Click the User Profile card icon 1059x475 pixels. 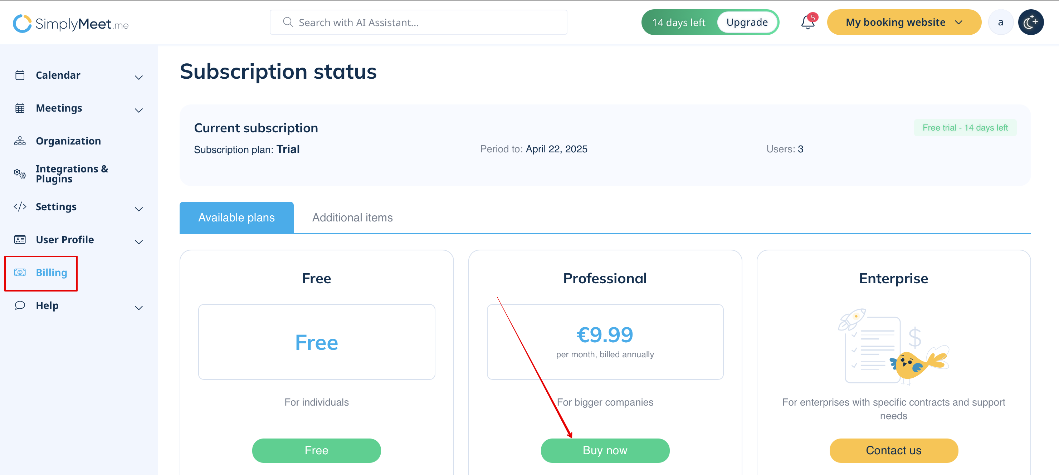coord(20,240)
